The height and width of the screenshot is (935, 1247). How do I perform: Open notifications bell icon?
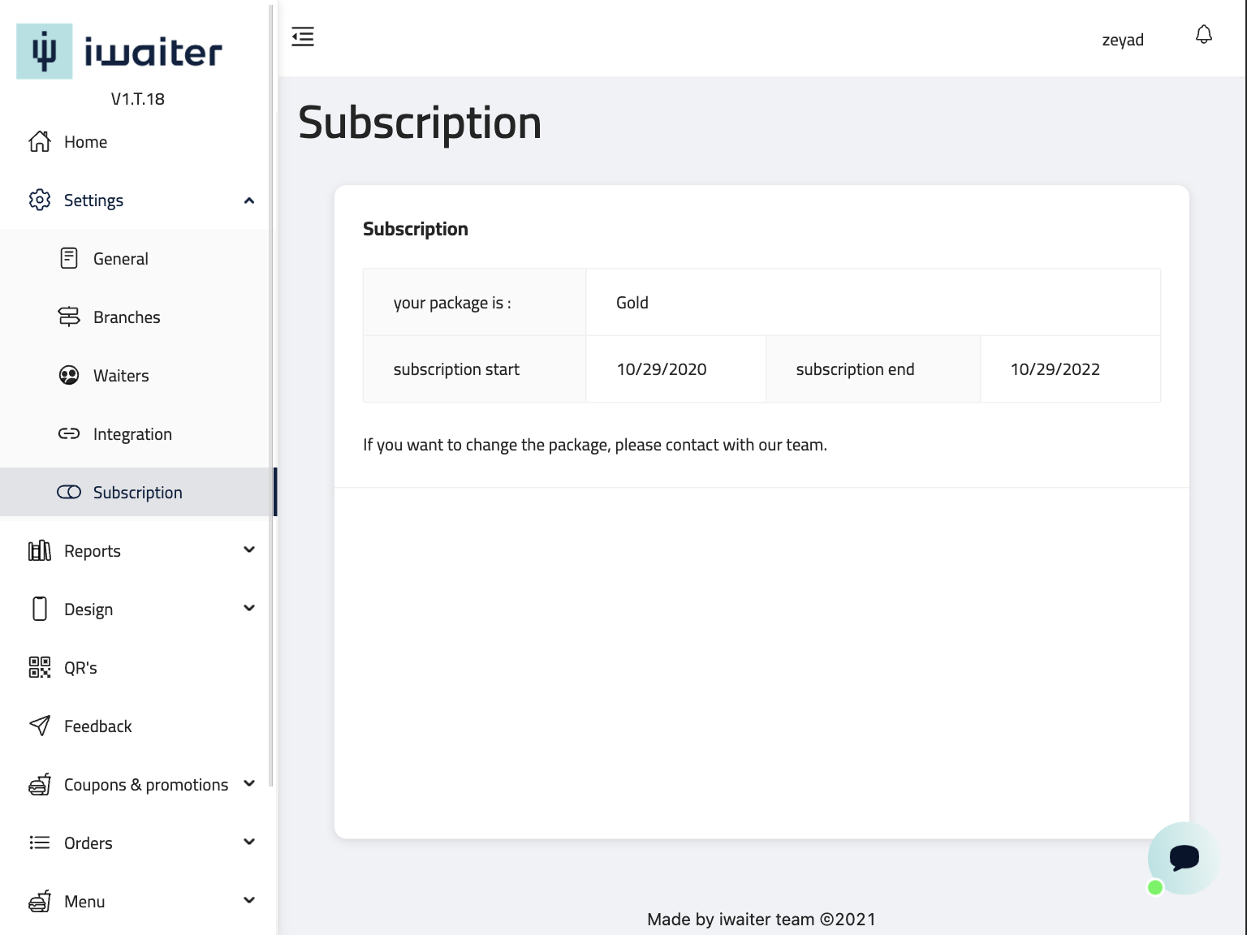[x=1204, y=35]
